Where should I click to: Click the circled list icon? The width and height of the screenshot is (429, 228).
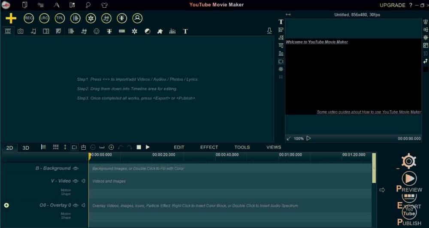75,18
